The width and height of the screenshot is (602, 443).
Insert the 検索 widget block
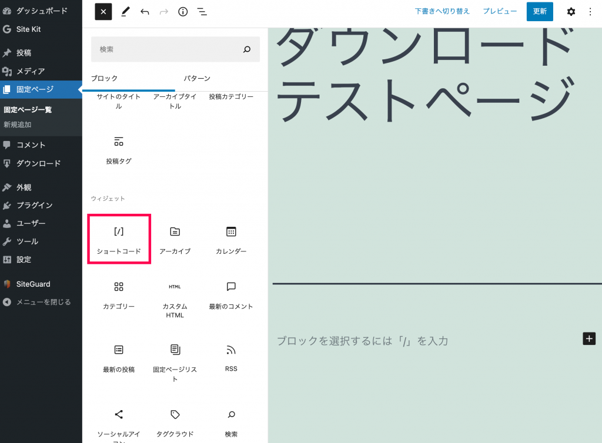click(x=231, y=422)
